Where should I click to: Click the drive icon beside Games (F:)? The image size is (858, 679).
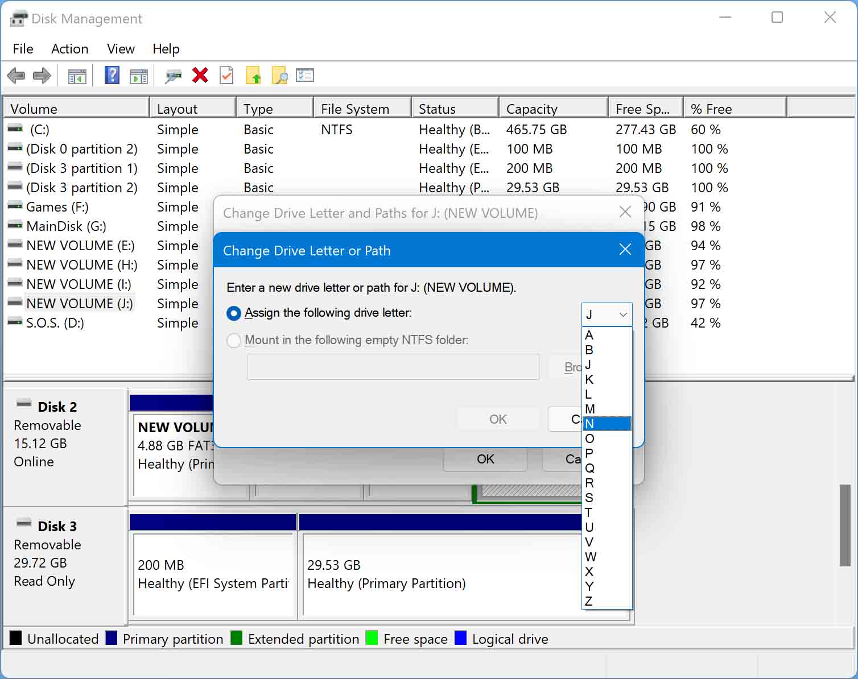[x=15, y=206]
